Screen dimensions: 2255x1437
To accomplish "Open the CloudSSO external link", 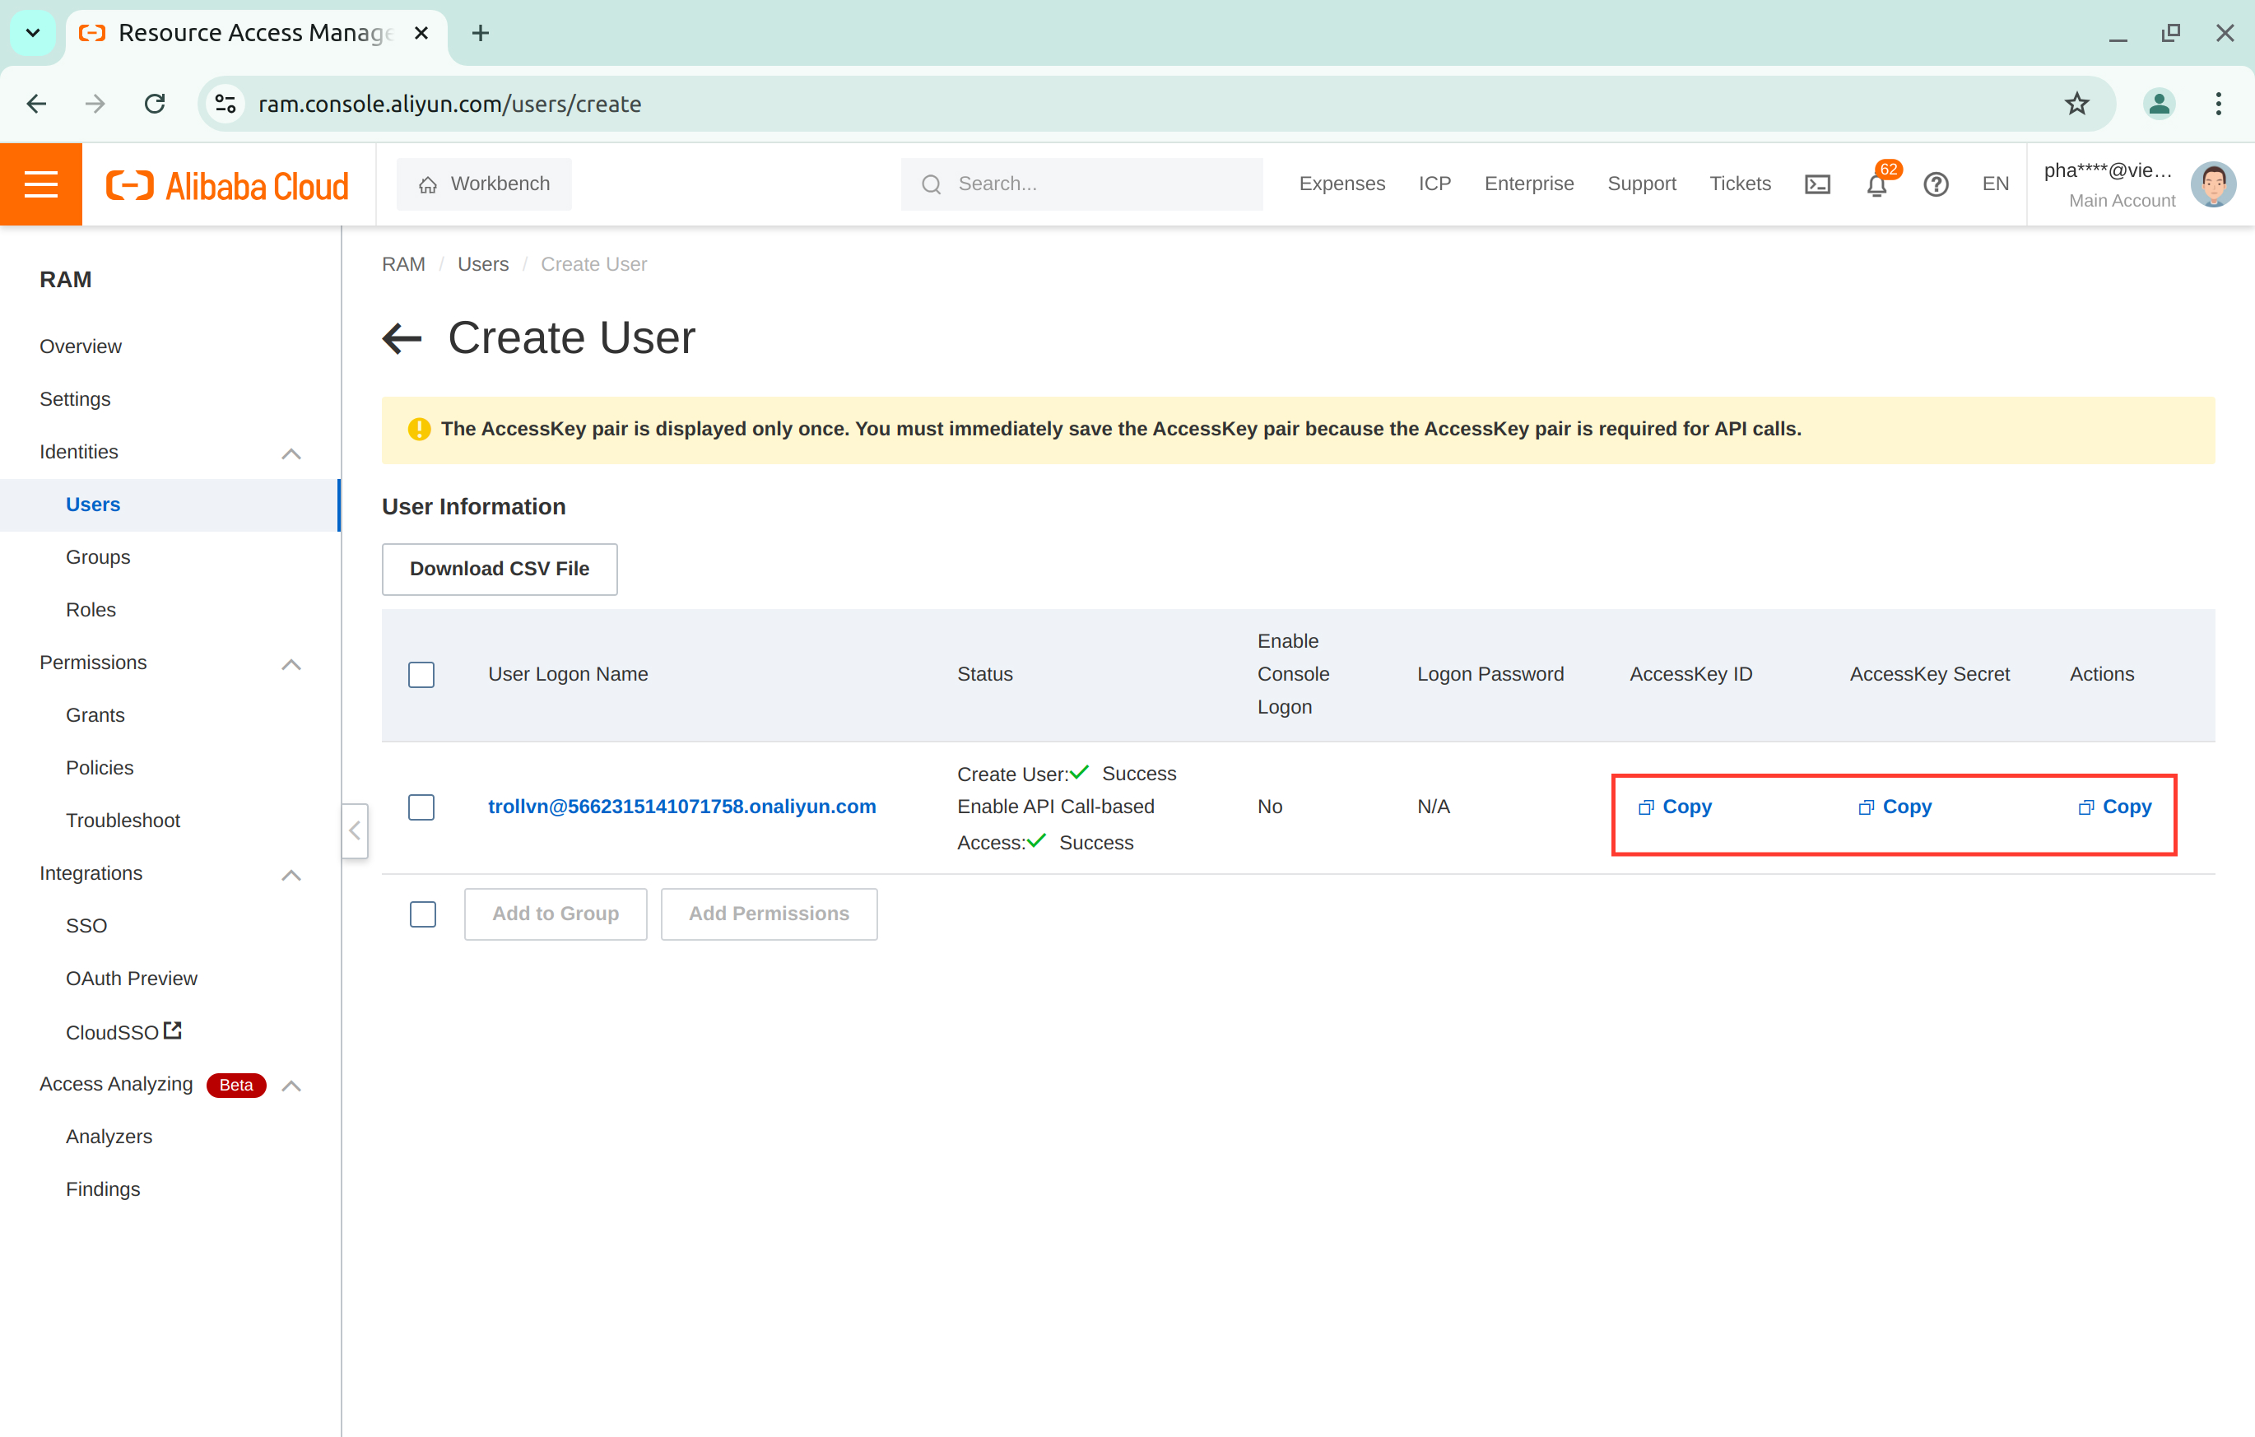I will tap(123, 1032).
